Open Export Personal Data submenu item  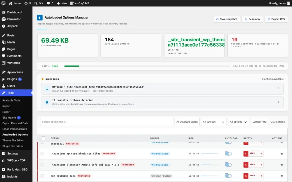pyautogui.click(x=15, y=123)
